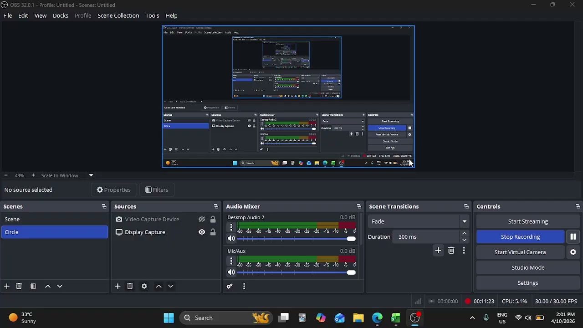Increase transition duration with up arrow
Screen dimensions: 583x328
tap(464, 234)
